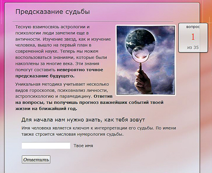
Task: Click the Предсказание судьбы heading
Action: (x=52, y=12)
